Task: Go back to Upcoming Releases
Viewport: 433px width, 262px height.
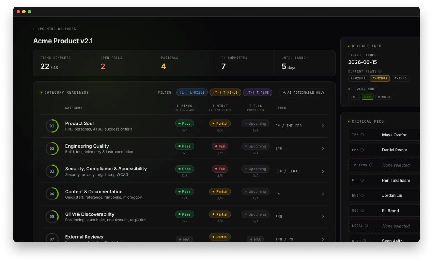Action: (x=54, y=29)
